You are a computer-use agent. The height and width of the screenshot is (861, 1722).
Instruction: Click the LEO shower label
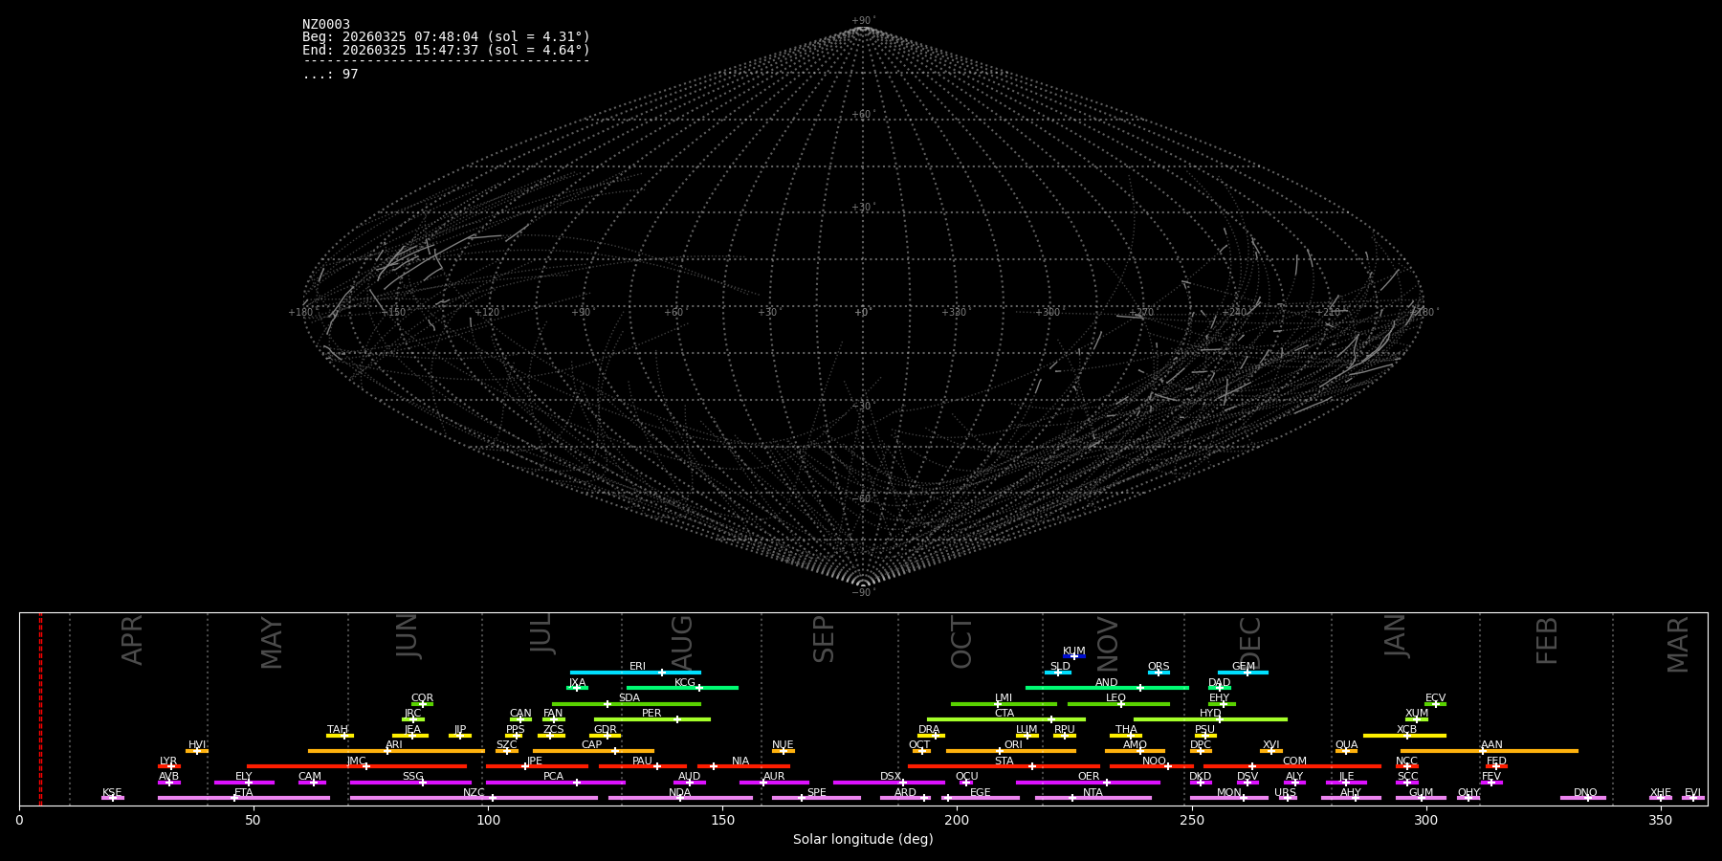1115,698
